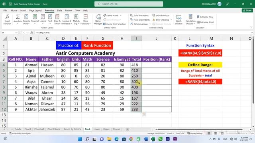The width and height of the screenshot is (255, 143).
Task: Select row 13 header
Action: click(4, 115)
